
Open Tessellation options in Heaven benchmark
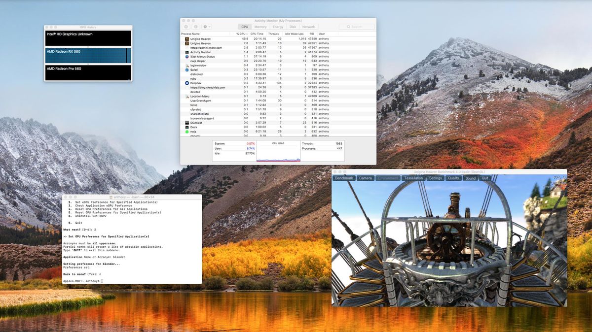point(413,178)
